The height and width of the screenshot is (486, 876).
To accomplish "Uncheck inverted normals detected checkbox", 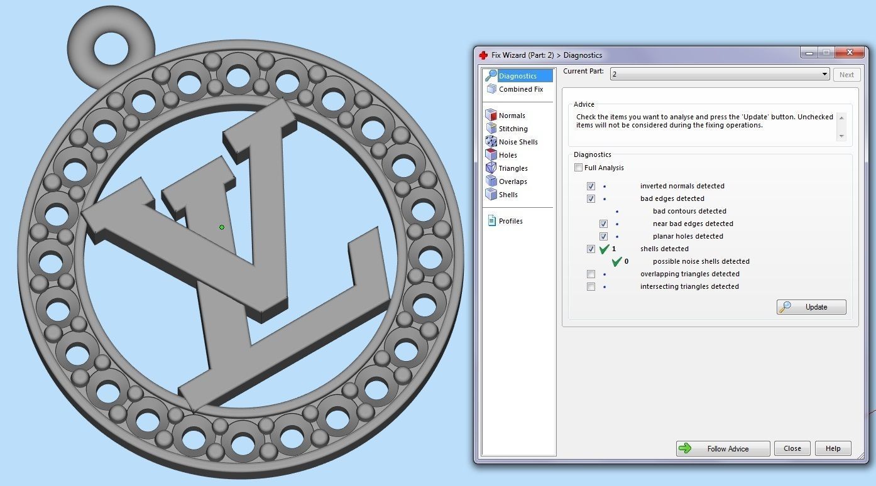I will 591,186.
